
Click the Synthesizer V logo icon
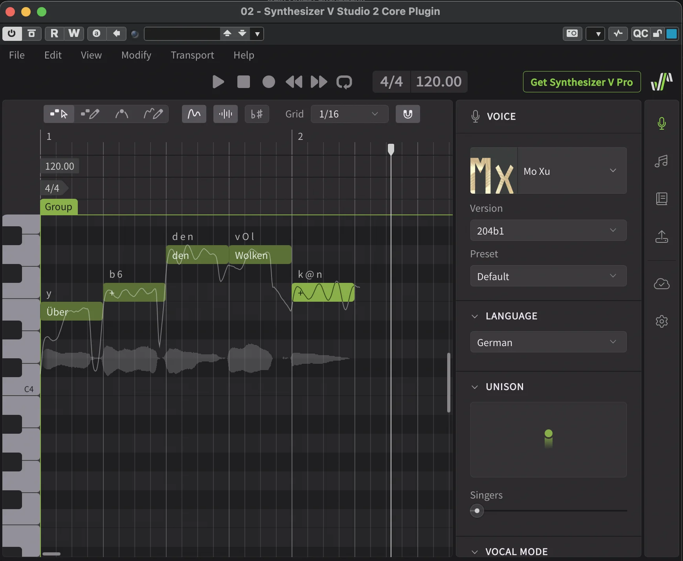tap(662, 82)
